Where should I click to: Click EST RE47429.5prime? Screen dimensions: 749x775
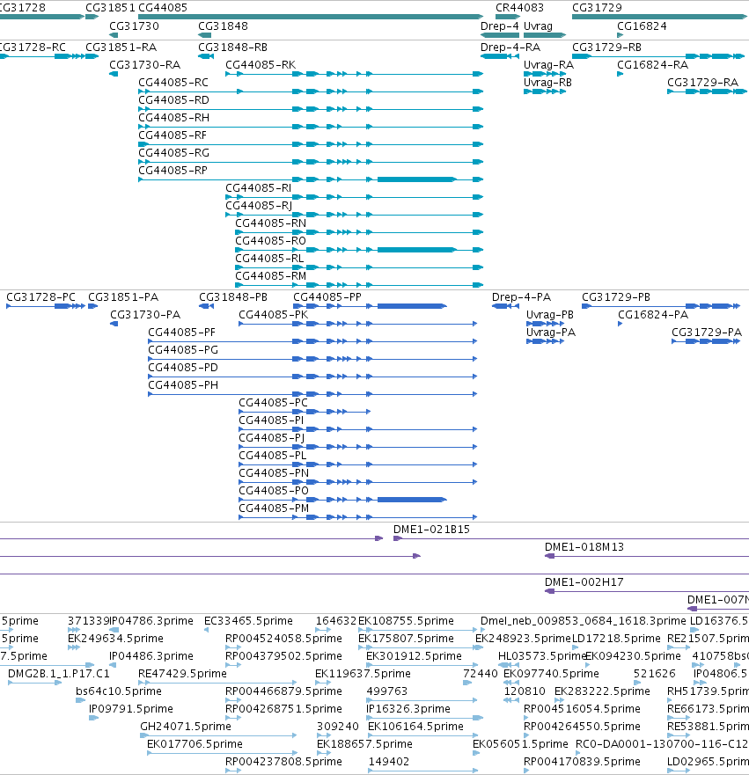coord(182,674)
